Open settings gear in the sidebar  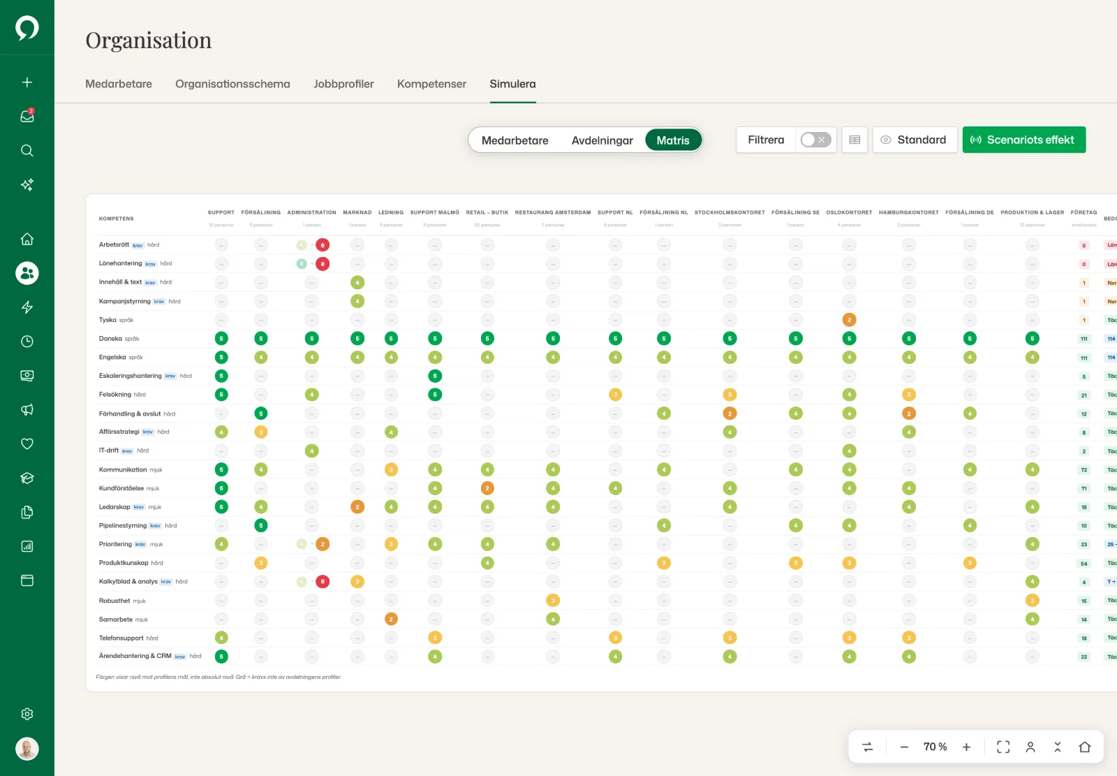coord(27,714)
